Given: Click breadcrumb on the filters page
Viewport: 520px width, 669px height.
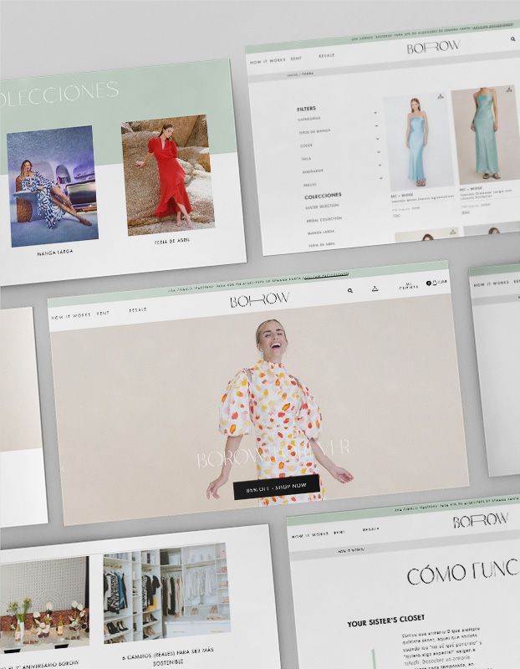Looking at the screenshot, I should point(300,74).
